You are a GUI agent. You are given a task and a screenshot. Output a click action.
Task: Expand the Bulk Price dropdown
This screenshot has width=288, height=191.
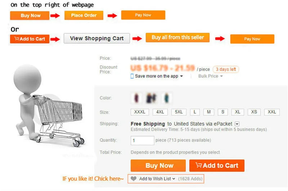pyautogui.click(x=211, y=76)
